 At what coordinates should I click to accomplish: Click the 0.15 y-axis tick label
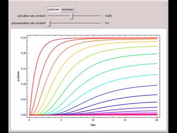(x=23, y=69)
